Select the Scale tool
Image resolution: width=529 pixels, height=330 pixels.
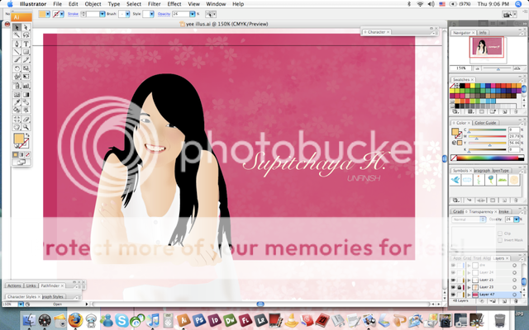[26, 68]
